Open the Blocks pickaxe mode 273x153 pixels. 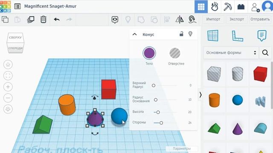pyautogui.click(x=227, y=7)
